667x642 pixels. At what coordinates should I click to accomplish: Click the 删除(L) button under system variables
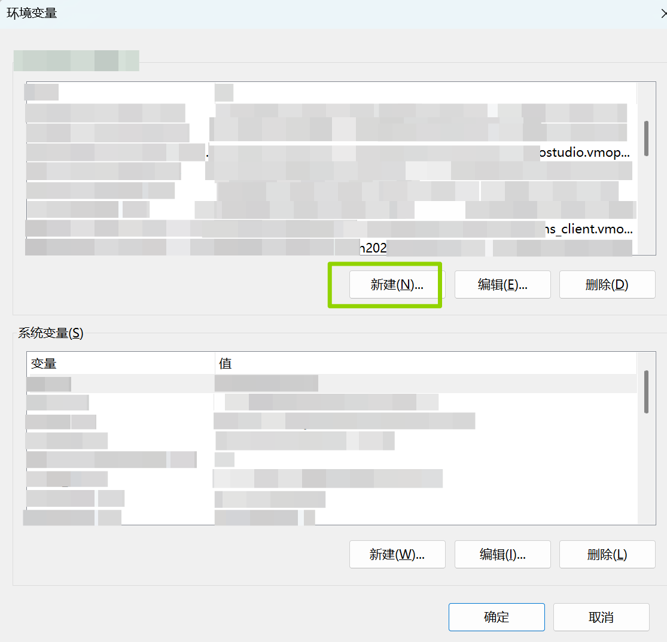pyautogui.click(x=607, y=554)
